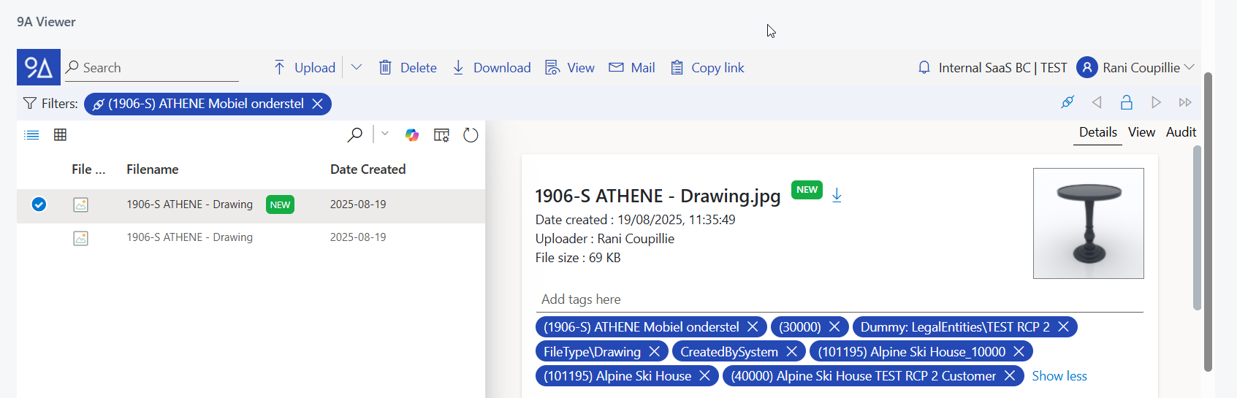Open the notifications bell
1237x398 pixels.
pos(924,68)
